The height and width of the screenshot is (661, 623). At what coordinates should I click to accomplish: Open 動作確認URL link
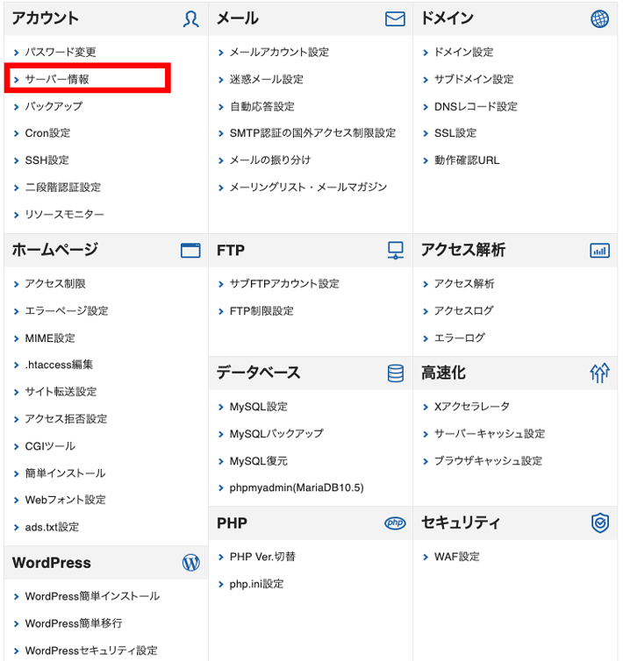point(467,160)
